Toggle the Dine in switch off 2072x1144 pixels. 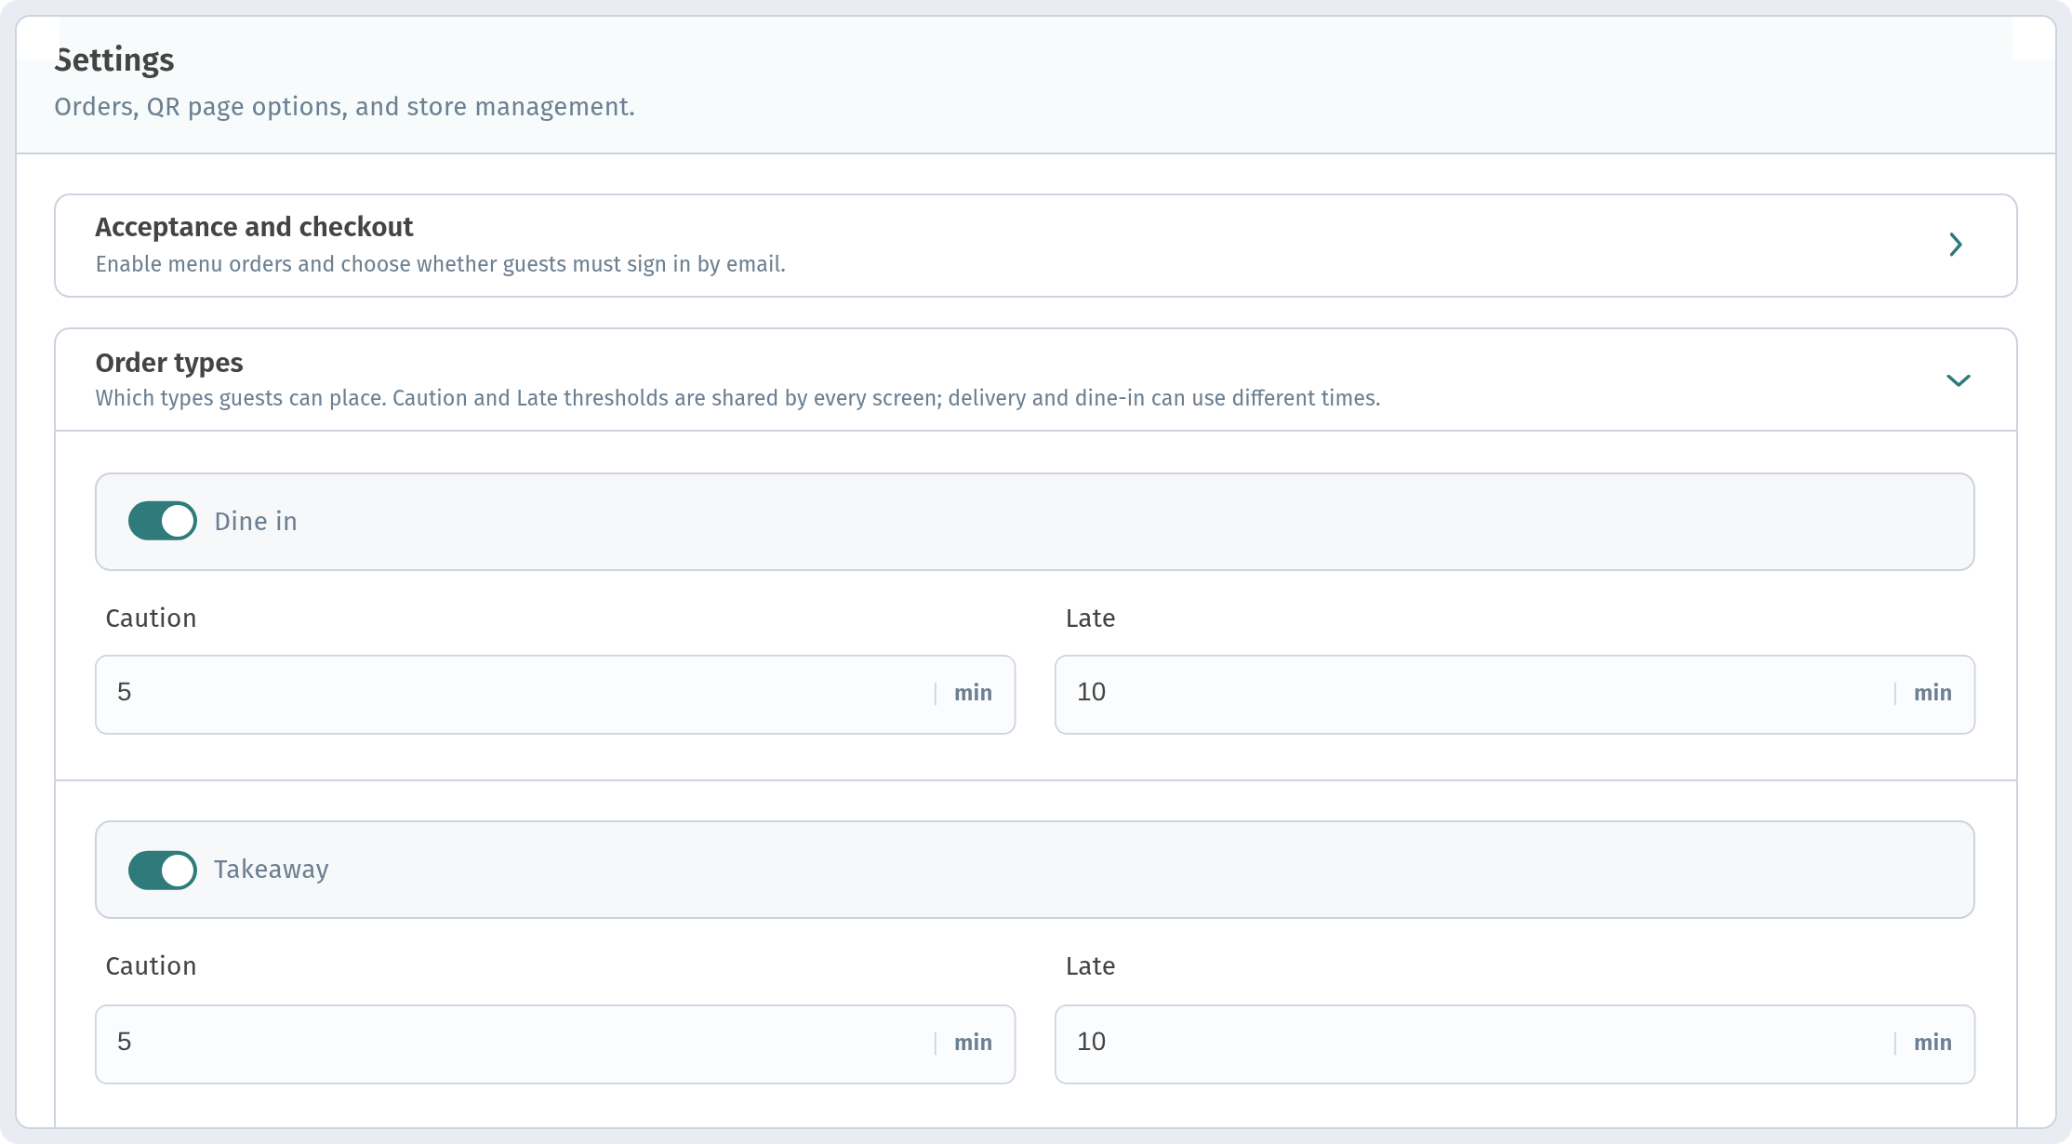pyautogui.click(x=163, y=521)
